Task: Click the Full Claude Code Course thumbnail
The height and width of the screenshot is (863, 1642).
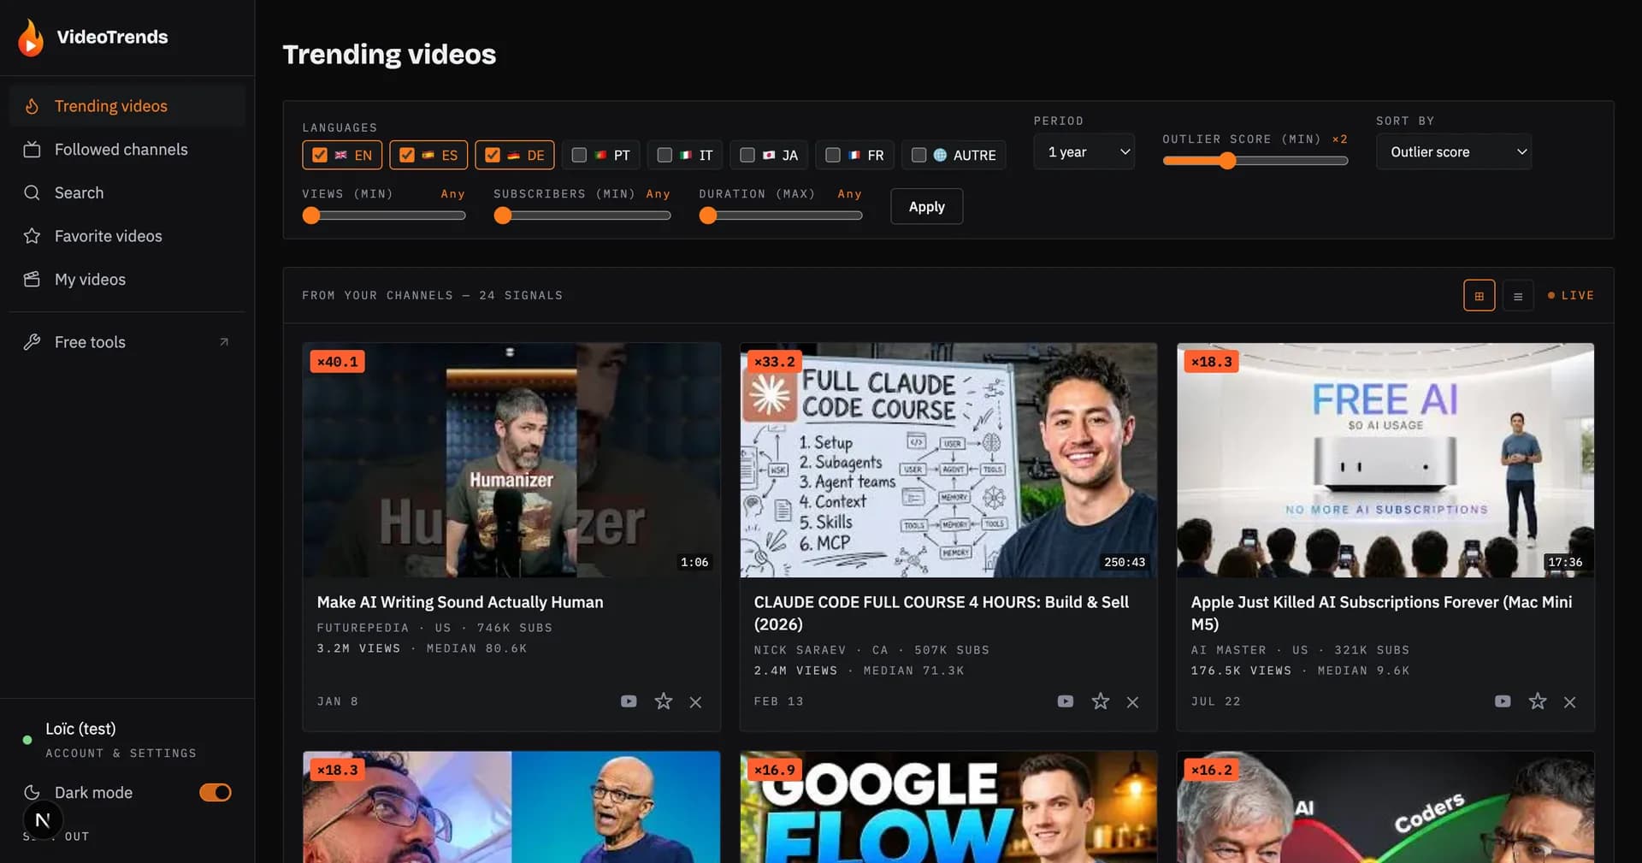Action: [x=948, y=460]
